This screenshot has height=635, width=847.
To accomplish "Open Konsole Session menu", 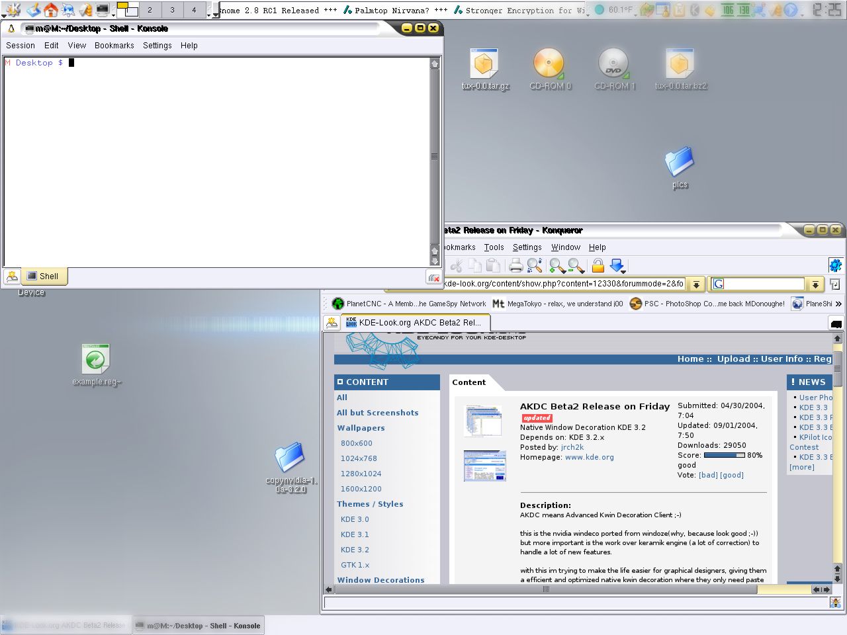I will [21, 46].
